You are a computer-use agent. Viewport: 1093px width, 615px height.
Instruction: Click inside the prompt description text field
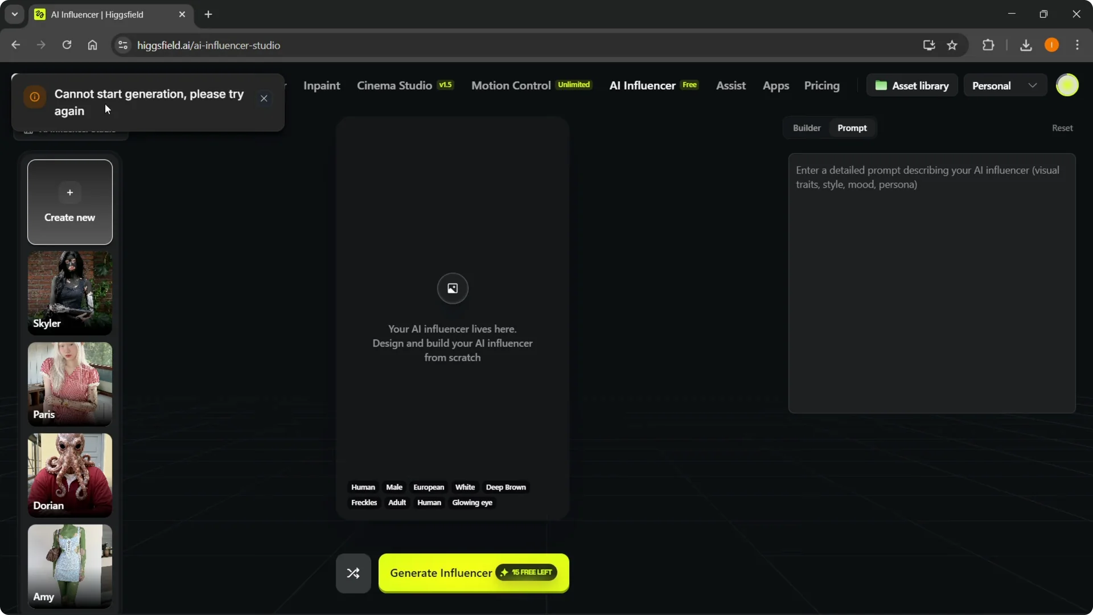[x=931, y=285]
